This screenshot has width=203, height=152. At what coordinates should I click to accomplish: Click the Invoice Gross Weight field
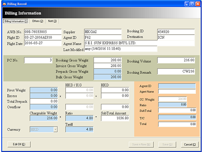pyautogui.click(x=107, y=66)
